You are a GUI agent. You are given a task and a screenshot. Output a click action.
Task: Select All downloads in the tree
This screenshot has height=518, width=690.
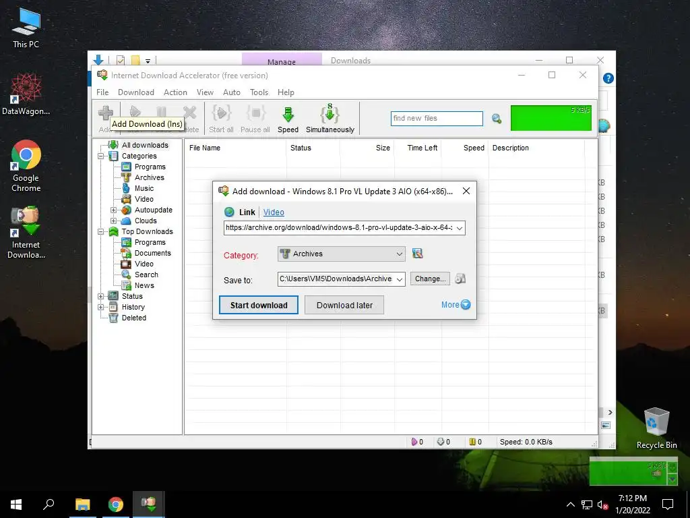[145, 145]
